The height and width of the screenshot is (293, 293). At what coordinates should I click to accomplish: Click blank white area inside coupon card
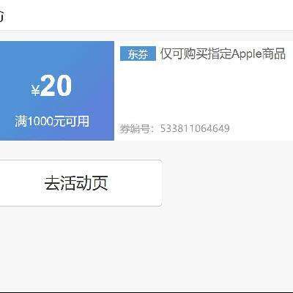tap(203, 93)
